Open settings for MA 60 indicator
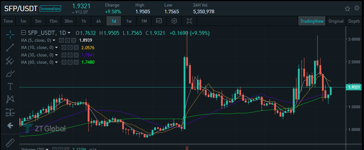Image resolution: width=364 pixels, height=150 pixels. click(70, 62)
